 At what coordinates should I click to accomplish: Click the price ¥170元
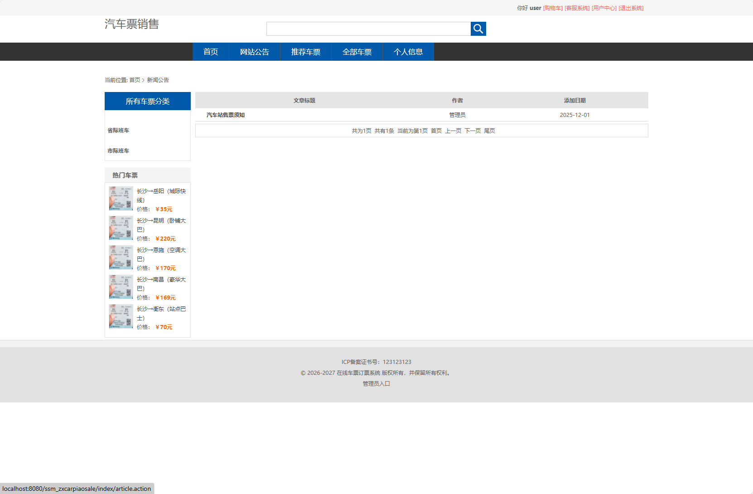point(165,268)
